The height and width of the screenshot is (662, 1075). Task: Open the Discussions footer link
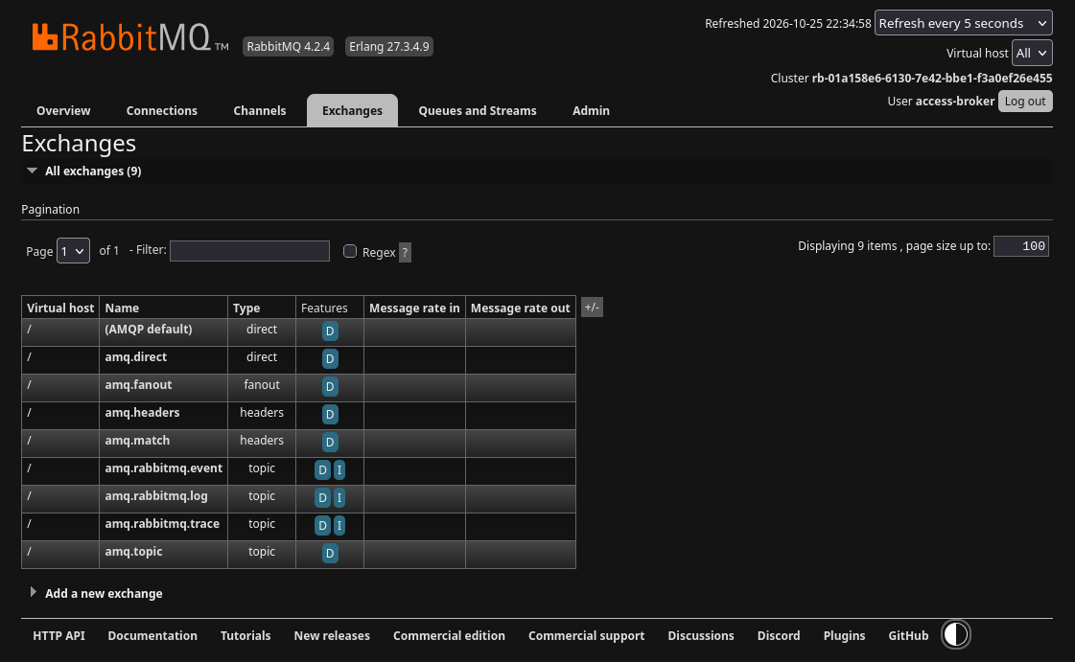point(701,635)
